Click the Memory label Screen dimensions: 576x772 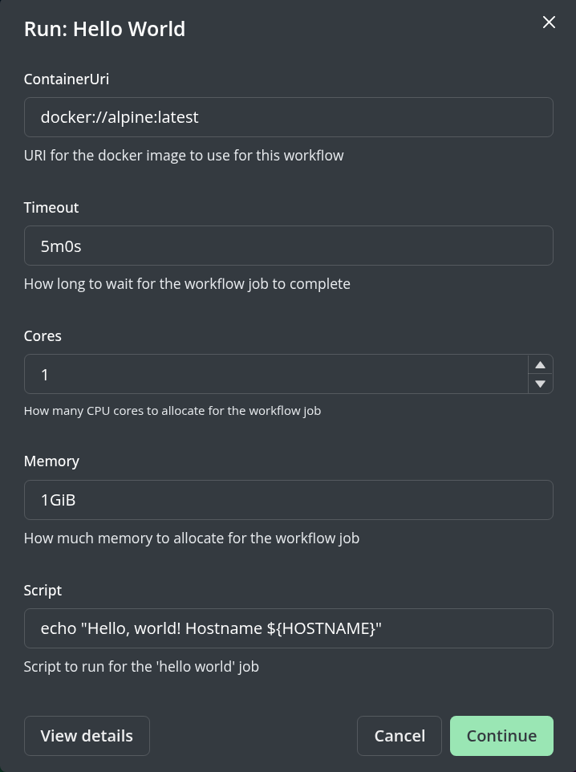(x=51, y=461)
